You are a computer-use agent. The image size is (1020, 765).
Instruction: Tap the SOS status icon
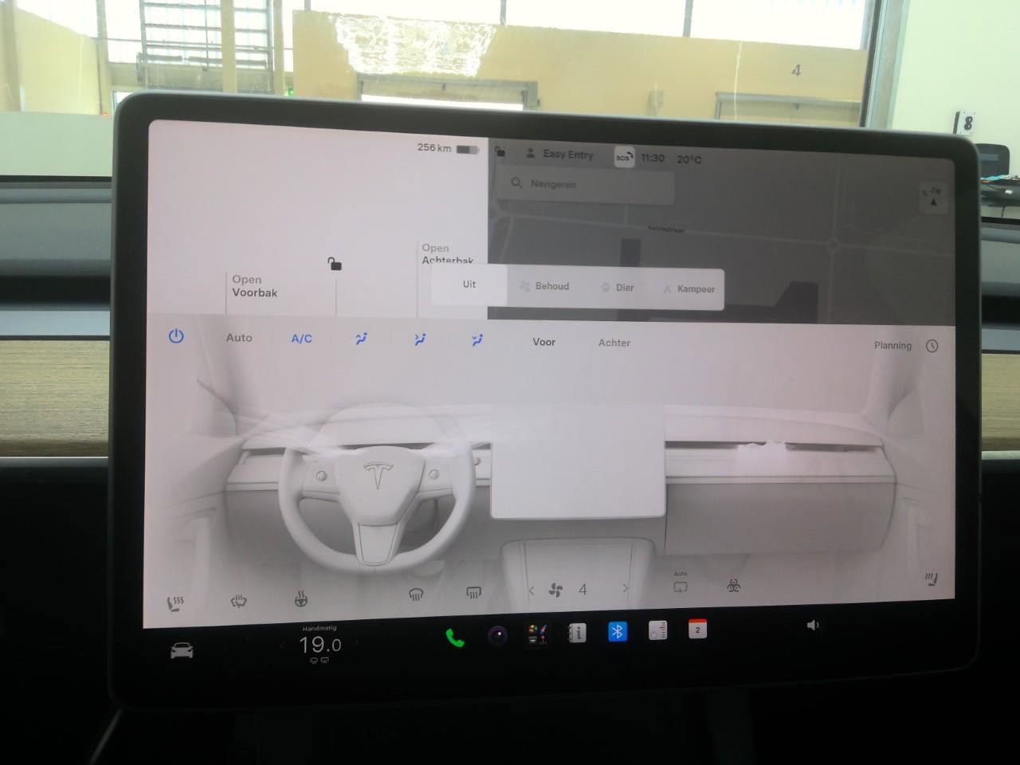point(624,157)
